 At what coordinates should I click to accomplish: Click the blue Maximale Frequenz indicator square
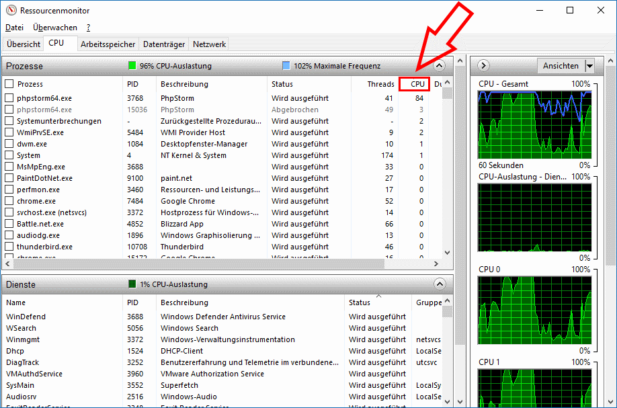click(286, 66)
